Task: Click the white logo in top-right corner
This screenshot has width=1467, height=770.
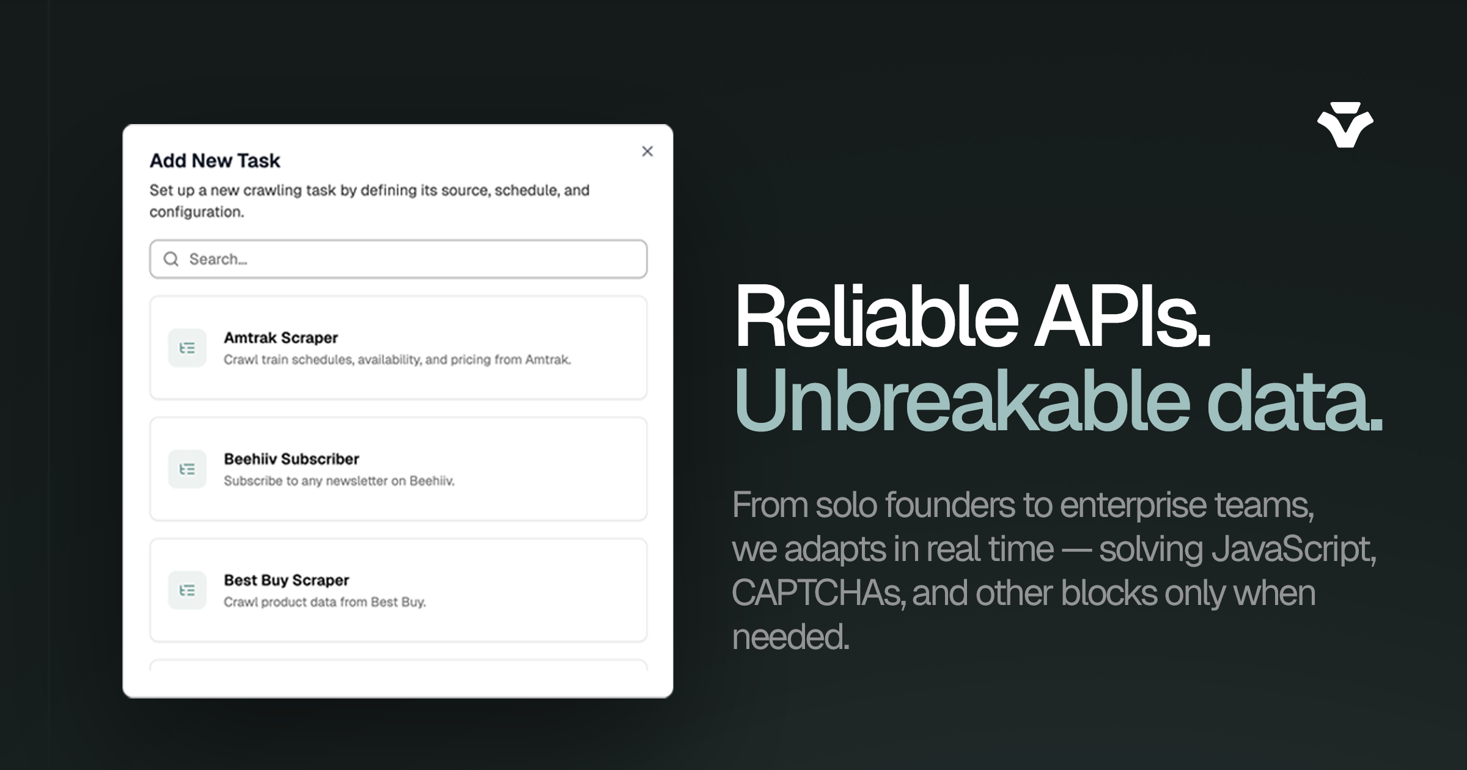Action: pyautogui.click(x=1345, y=125)
